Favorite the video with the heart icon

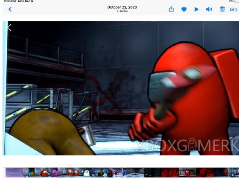click(x=184, y=9)
